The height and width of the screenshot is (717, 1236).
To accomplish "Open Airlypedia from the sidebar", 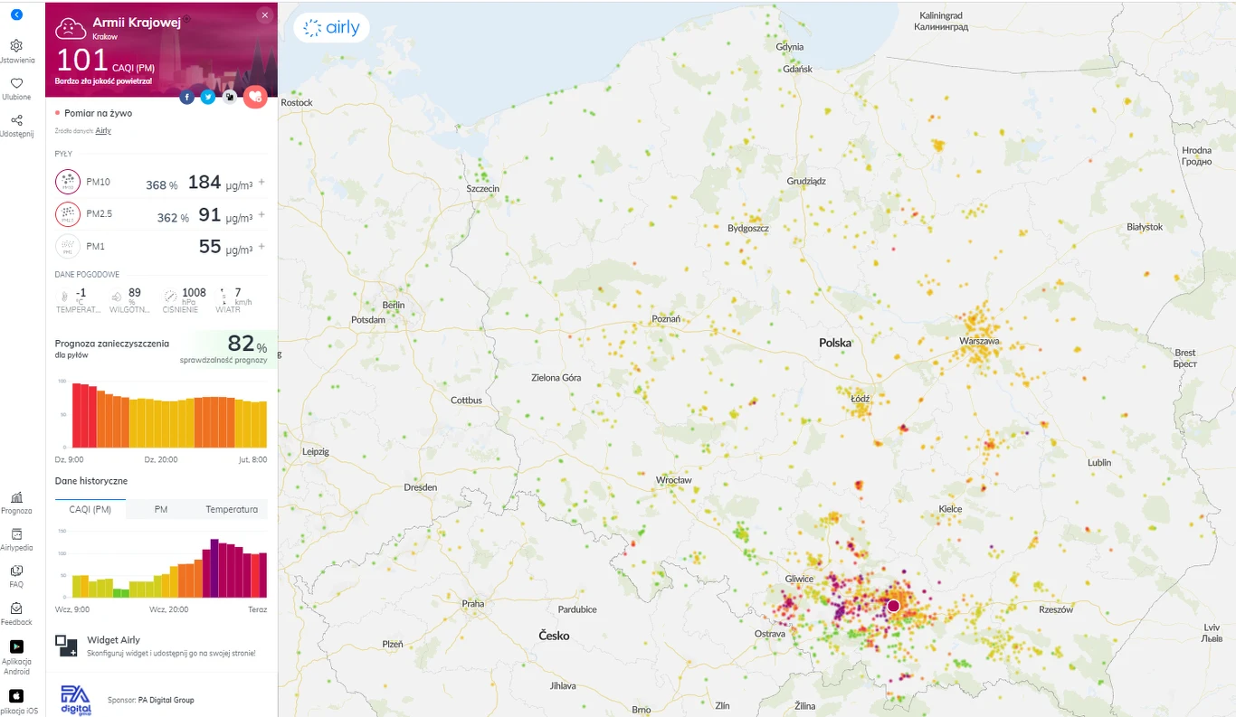I will (16, 534).
